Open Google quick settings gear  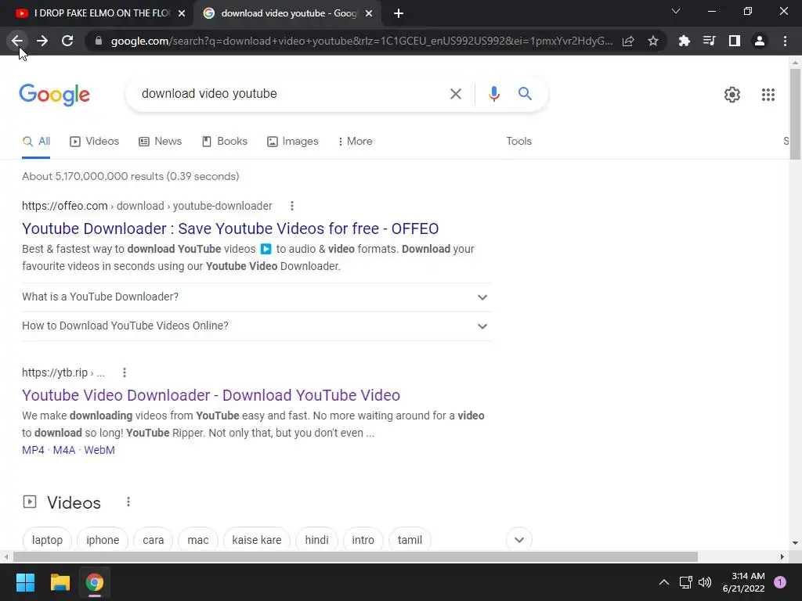point(732,95)
